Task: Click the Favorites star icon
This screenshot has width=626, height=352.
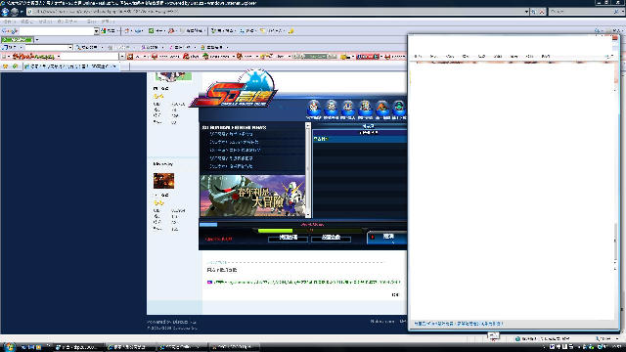Action: (6, 66)
